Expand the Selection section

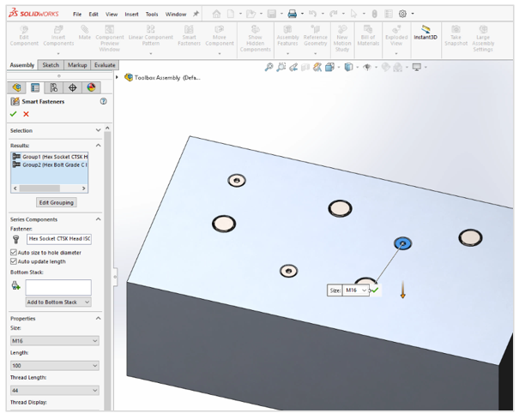(98, 130)
